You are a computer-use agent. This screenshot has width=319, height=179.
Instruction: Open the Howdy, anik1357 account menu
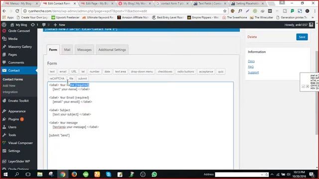pyautogui.click(x=299, y=25)
